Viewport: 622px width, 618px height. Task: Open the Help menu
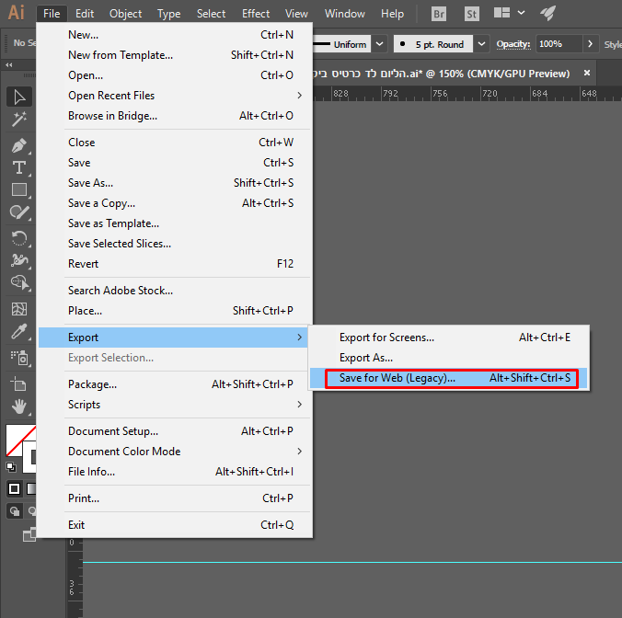pos(392,14)
